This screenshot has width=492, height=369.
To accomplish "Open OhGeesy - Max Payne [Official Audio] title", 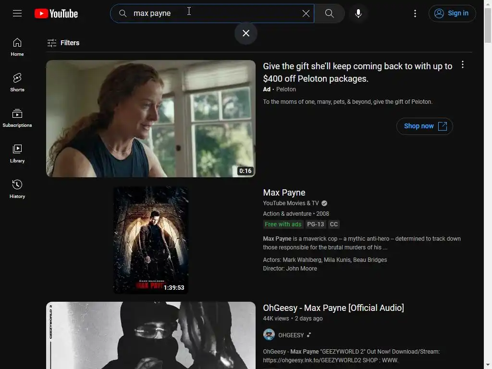I will point(333,308).
